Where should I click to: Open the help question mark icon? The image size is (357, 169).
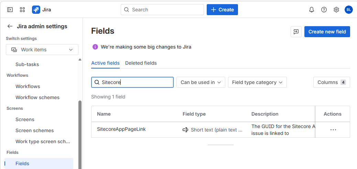pyautogui.click(x=324, y=10)
